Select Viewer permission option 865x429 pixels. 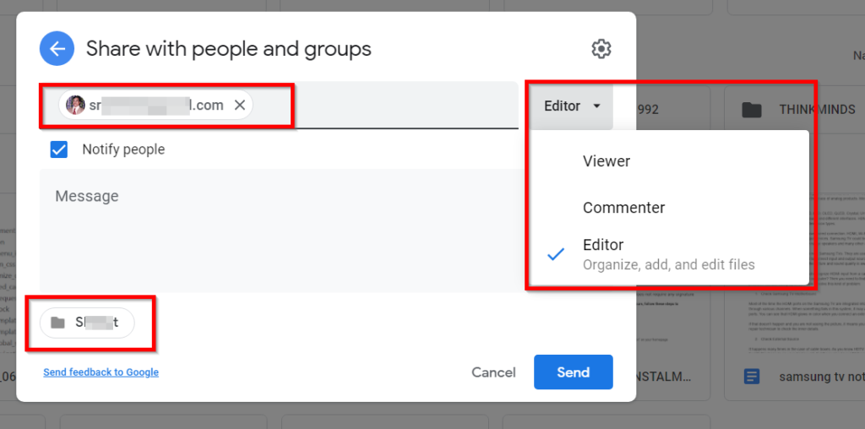pos(669,161)
